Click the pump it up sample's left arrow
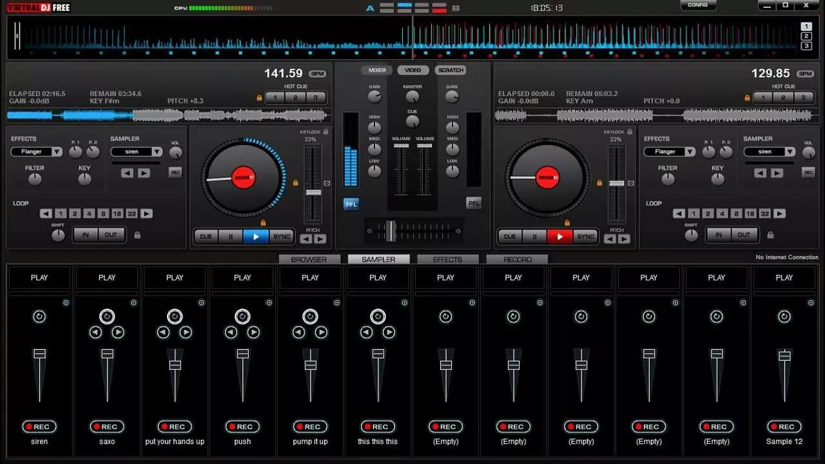Viewport: 825px width, 464px height. coord(298,333)
